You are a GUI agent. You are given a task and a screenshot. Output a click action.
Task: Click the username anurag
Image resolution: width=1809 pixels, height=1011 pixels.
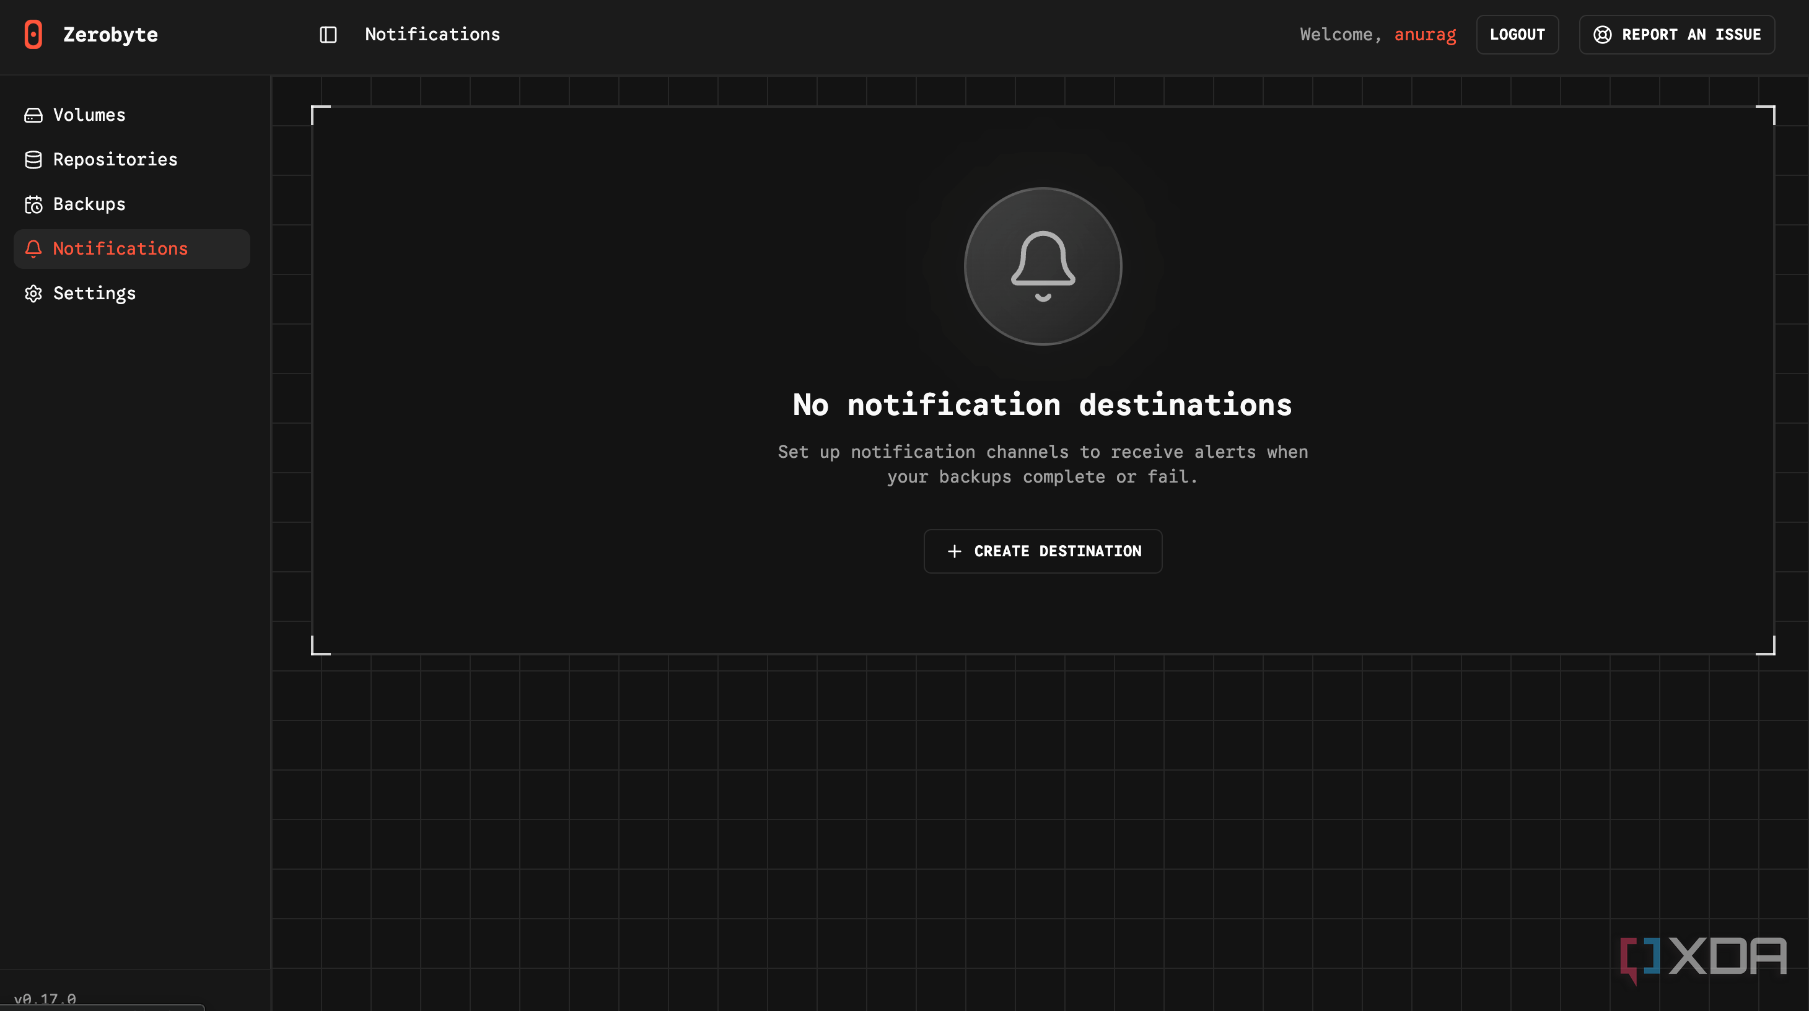coord(1425,35)
